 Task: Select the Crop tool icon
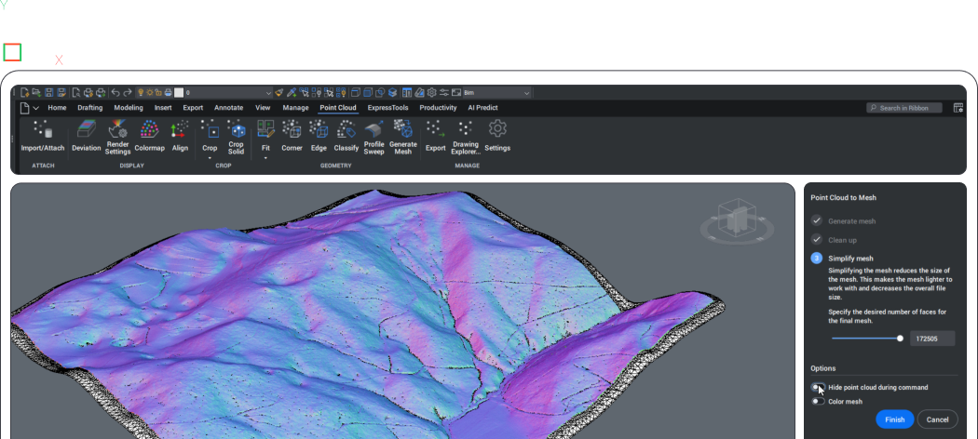210,131
